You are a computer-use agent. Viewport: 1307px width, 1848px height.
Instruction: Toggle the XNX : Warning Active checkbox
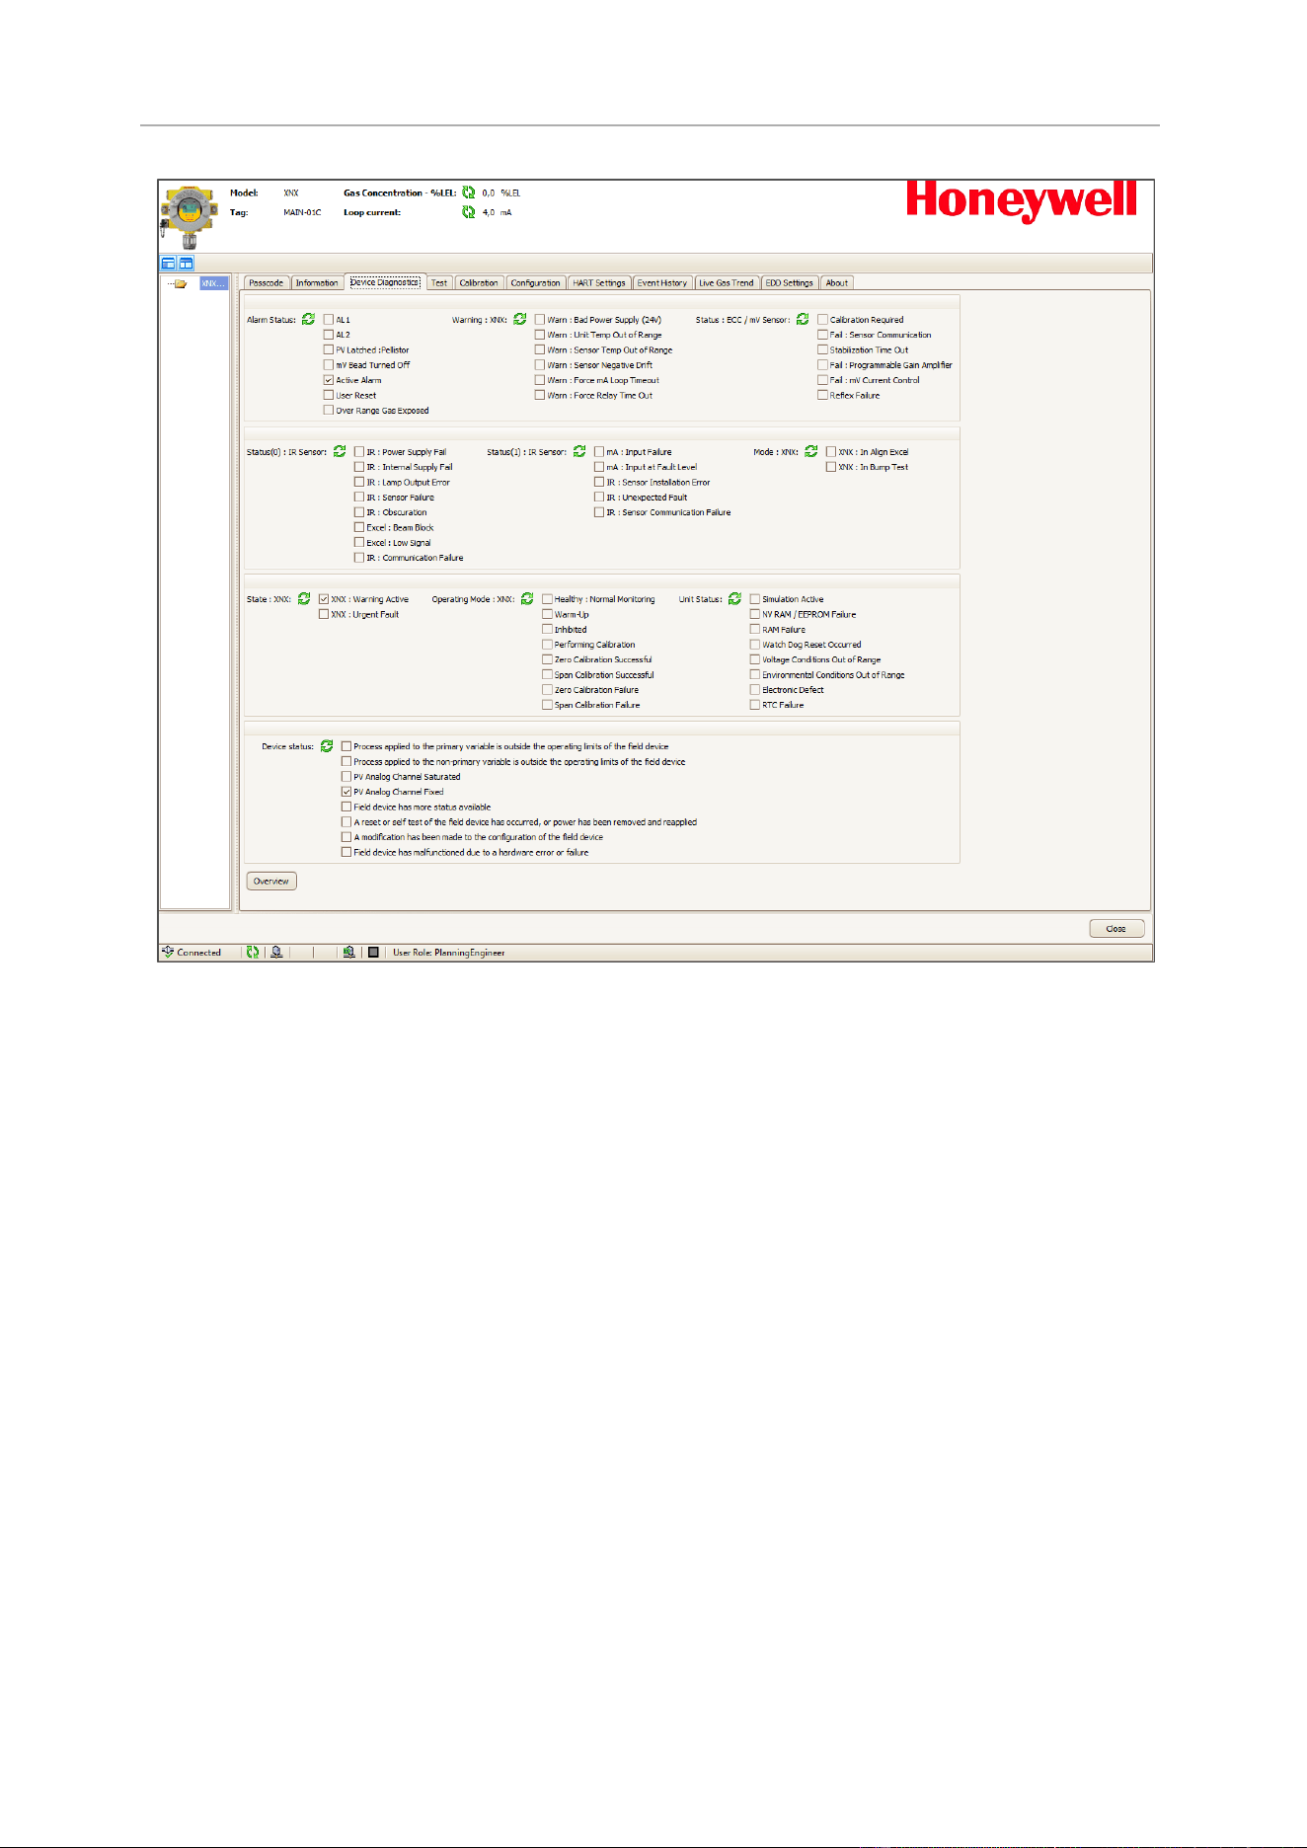click(324, 599)
